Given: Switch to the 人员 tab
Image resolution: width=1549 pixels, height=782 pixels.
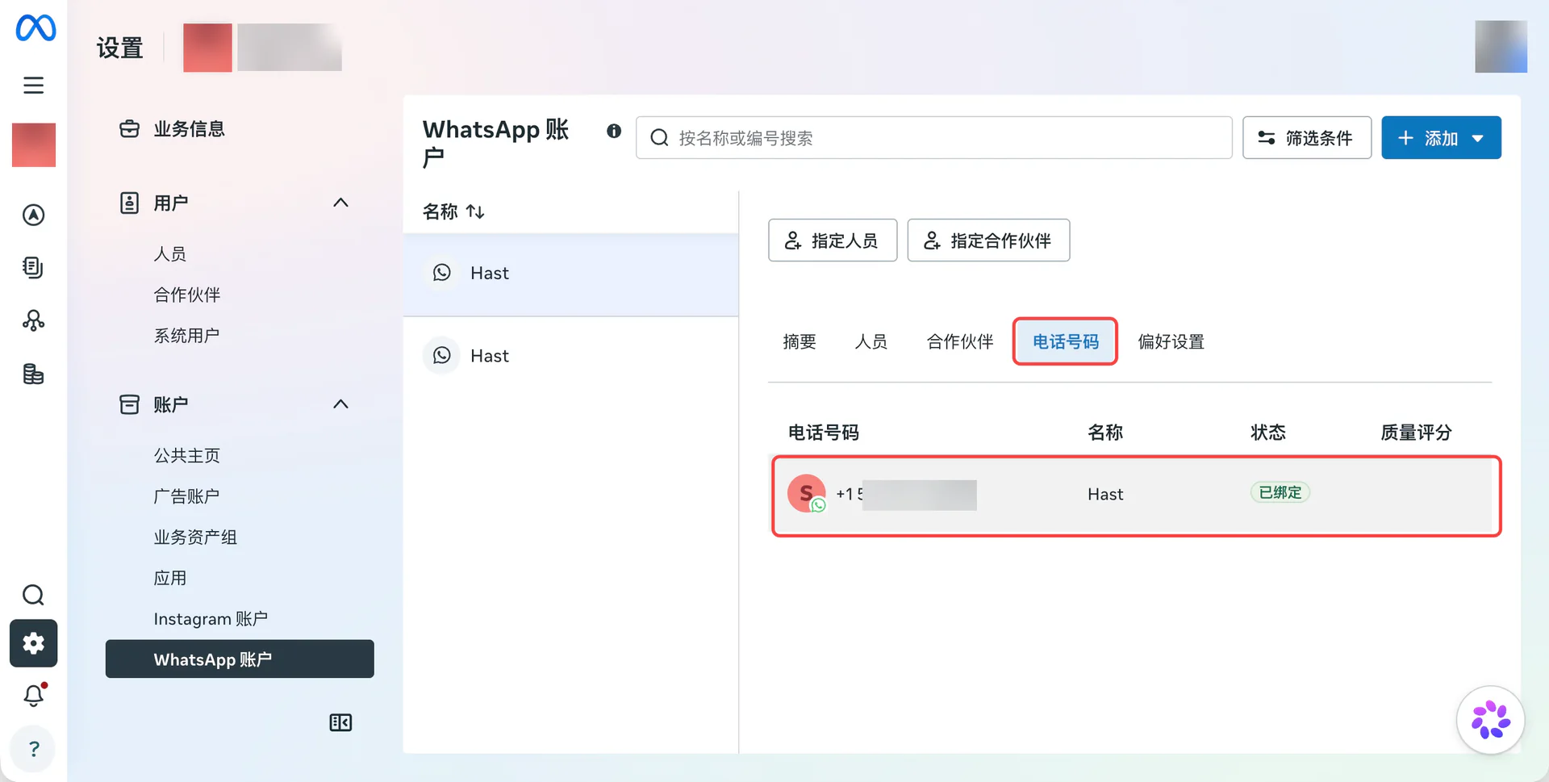Looking at the screenshot, I should pyautogui.click(x=871, y=342).
